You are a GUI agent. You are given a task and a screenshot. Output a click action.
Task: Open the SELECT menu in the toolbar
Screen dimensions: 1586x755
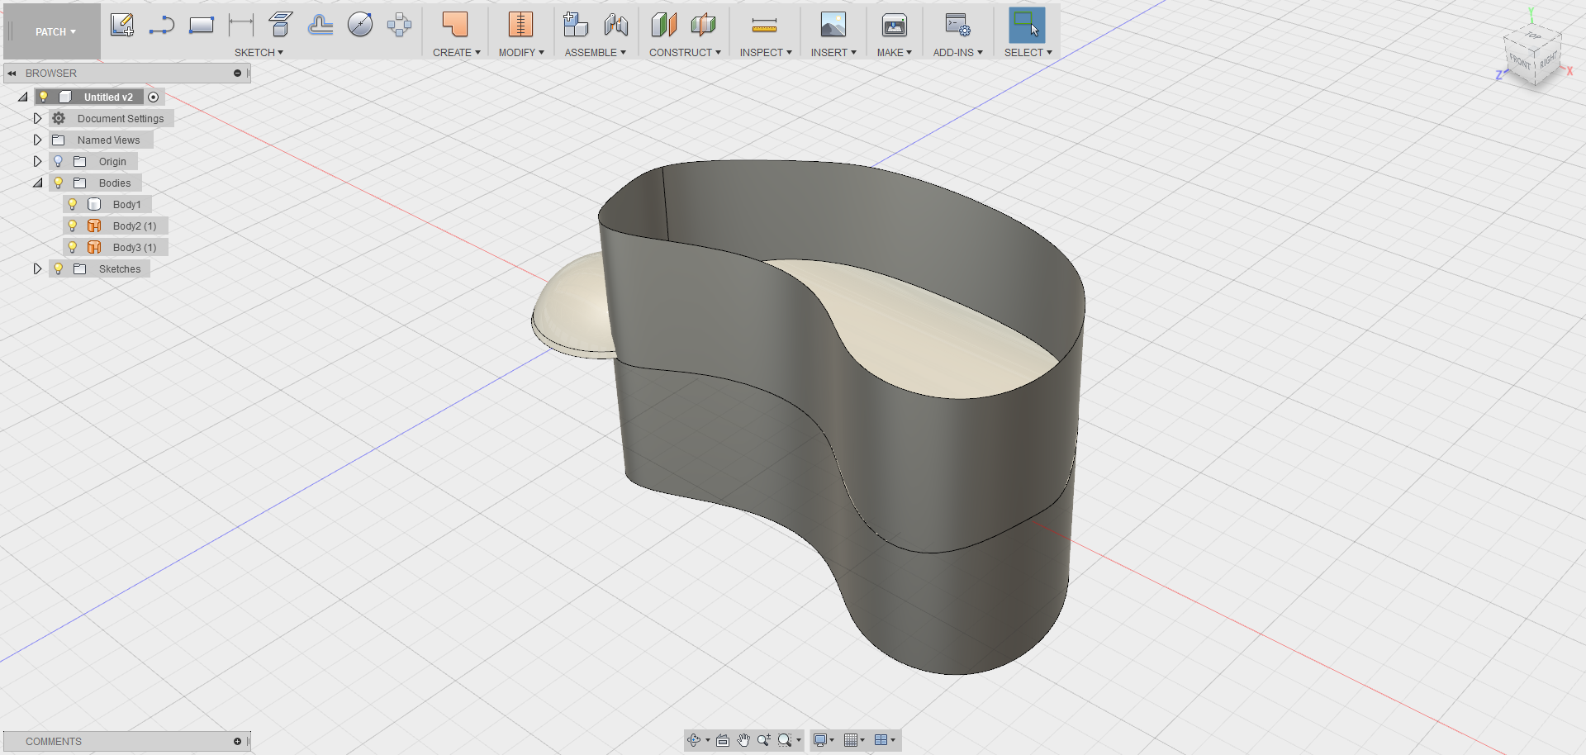1028,52
